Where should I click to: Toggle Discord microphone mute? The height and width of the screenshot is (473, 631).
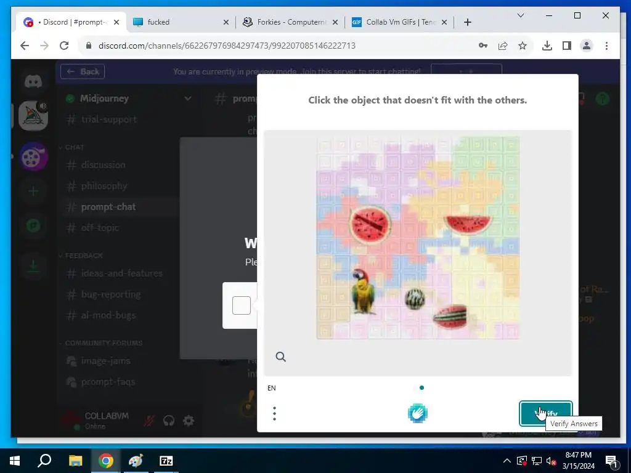click(x=149, y=421)
